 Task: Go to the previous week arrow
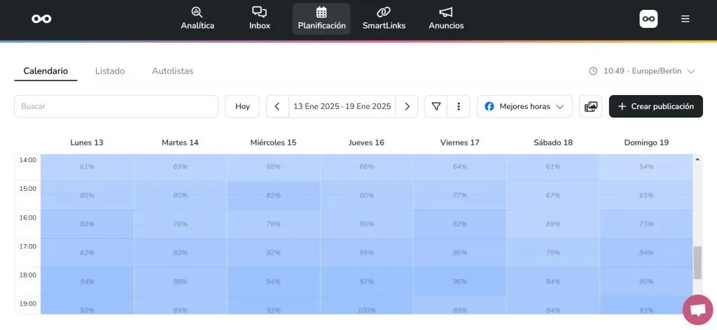[x=277, y=106]
